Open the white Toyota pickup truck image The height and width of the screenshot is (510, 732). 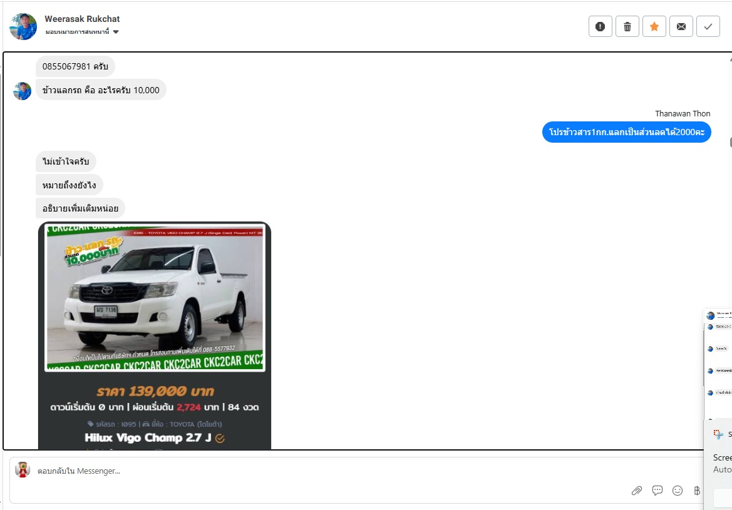[155, 297]
